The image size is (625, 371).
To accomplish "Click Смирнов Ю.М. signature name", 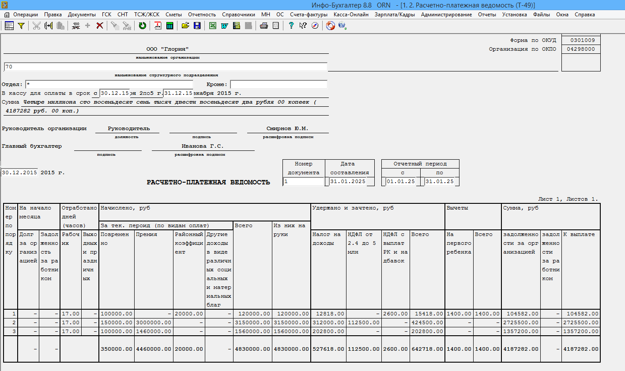I will click(x=287, y=128).
